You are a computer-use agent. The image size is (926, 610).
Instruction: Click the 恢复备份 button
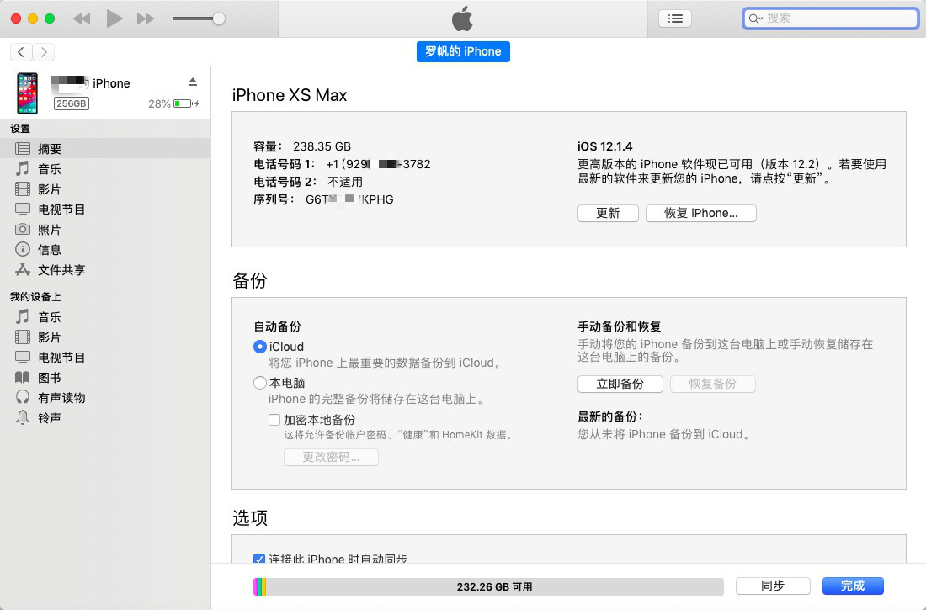[713, 384]
